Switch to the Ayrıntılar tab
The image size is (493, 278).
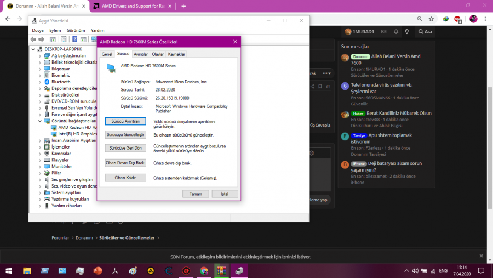pos(141,54)
